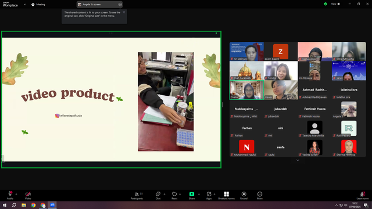Select Novita's video tile
The height and width of the screenshot is (209, 372).
click(x=281, y=71)
